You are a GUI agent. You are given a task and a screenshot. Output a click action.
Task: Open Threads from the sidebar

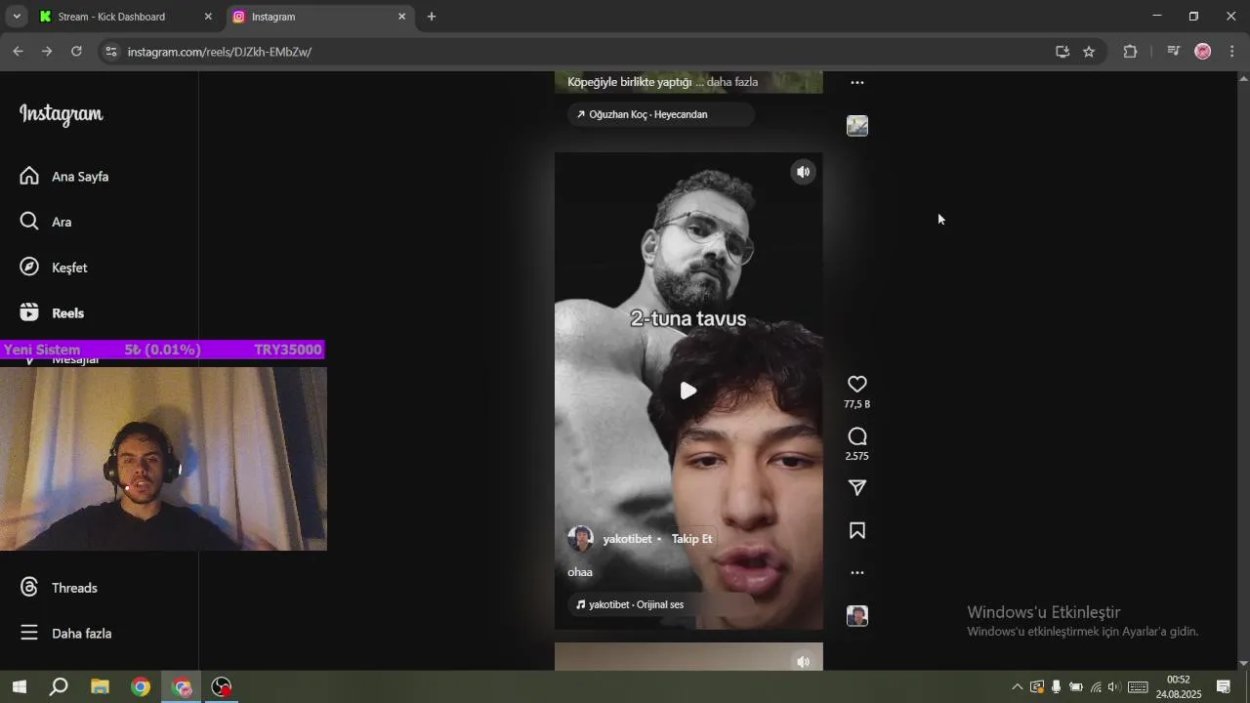click(59, 588)
